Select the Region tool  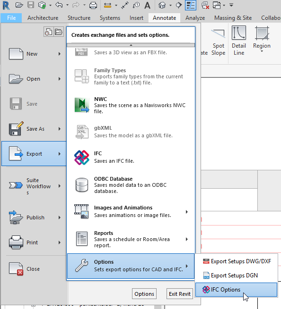tap(262, 39)
